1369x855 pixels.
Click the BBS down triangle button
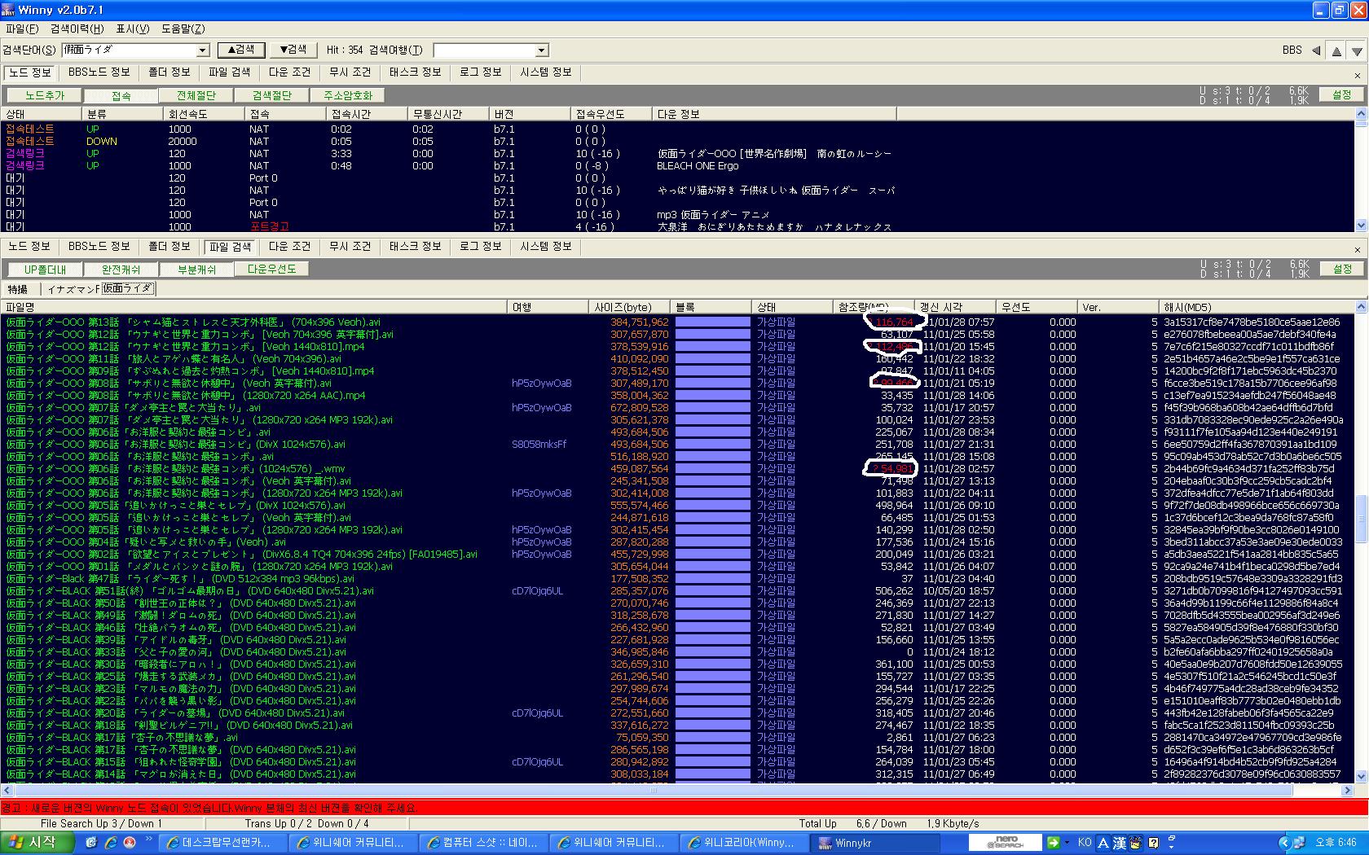[x=1356, y=50]
